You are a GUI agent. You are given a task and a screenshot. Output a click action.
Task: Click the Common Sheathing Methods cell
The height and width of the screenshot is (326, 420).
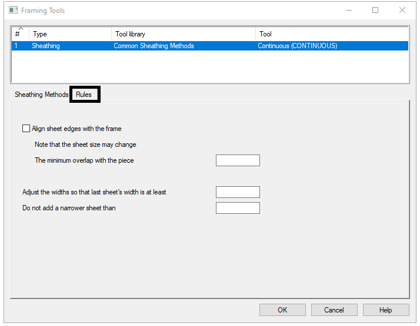[154, 46]
